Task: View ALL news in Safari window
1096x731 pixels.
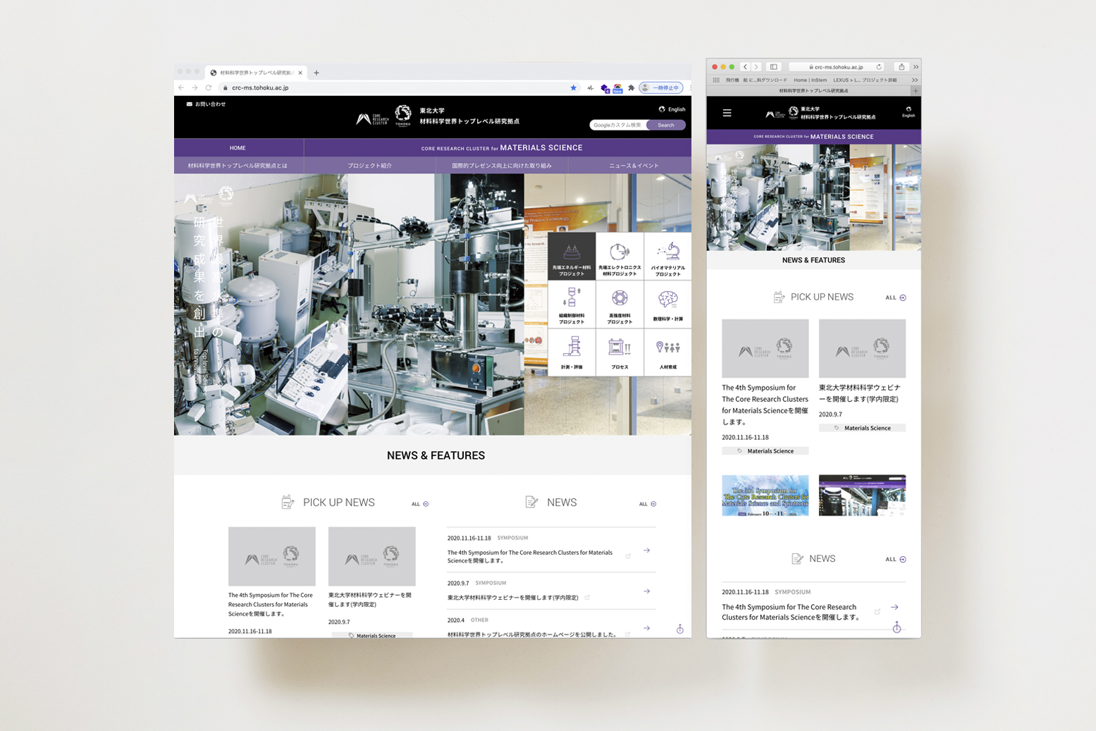Action: pyautogui.click(x=896, y=559)
